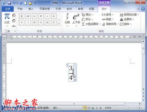Create a new document from toolbar
Viewport: 147px width, 112px height.
coord(26,3)
